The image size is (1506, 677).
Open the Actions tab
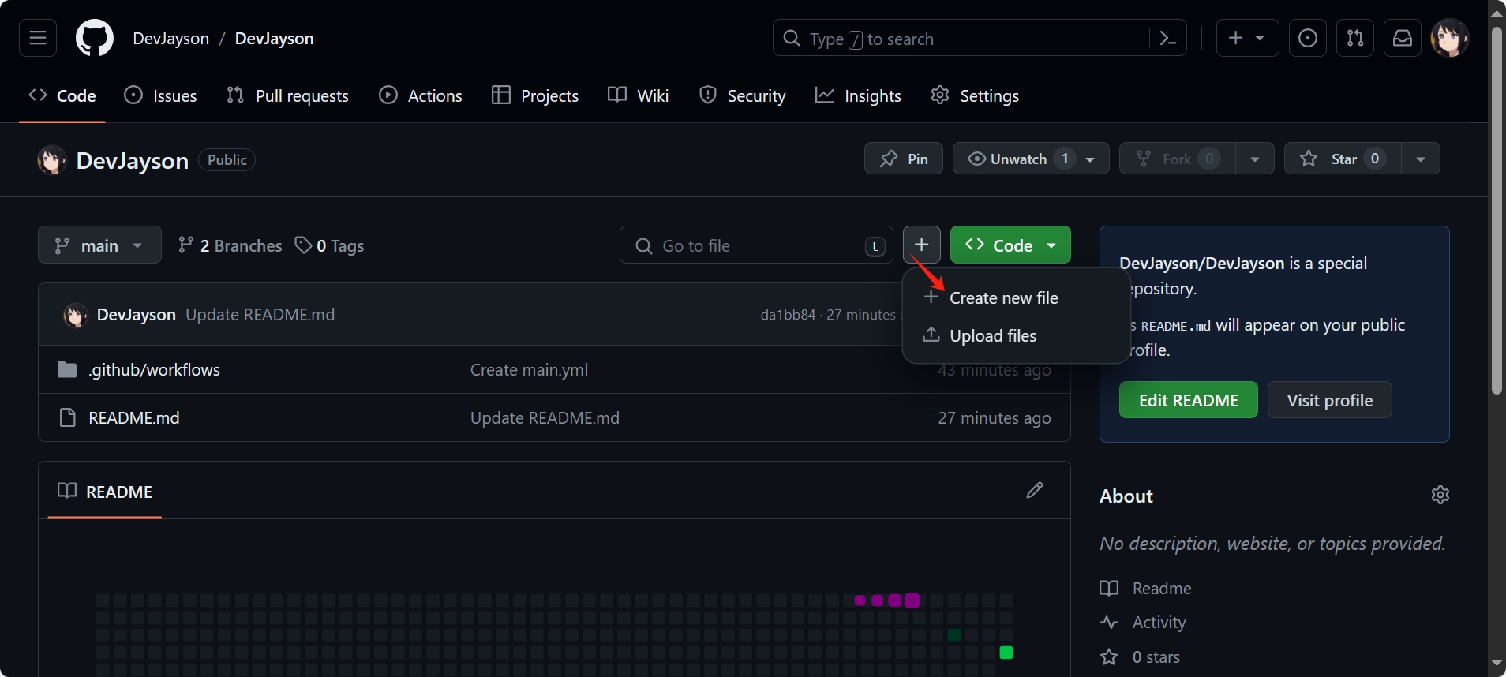tap(421, 95)
